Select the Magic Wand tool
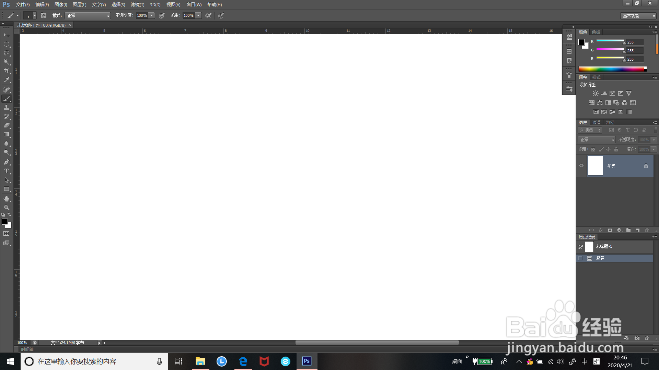 (x=7, y=62)
